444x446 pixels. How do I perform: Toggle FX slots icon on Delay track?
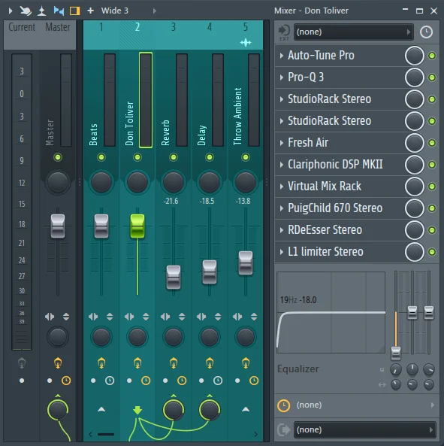[210, 363]
